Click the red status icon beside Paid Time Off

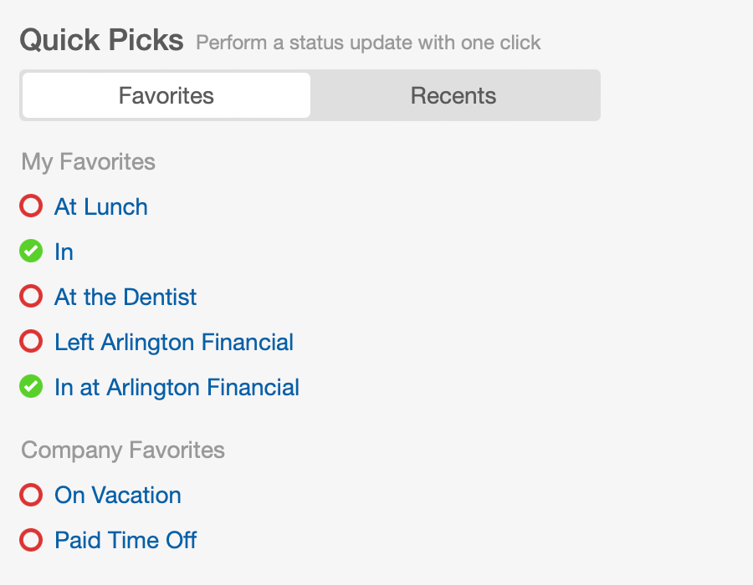coord(31,540)
